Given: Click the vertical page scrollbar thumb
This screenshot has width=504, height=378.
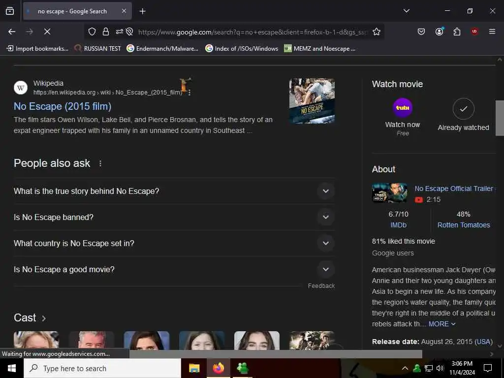Looking at the screenshot, I should pos(500,118).
